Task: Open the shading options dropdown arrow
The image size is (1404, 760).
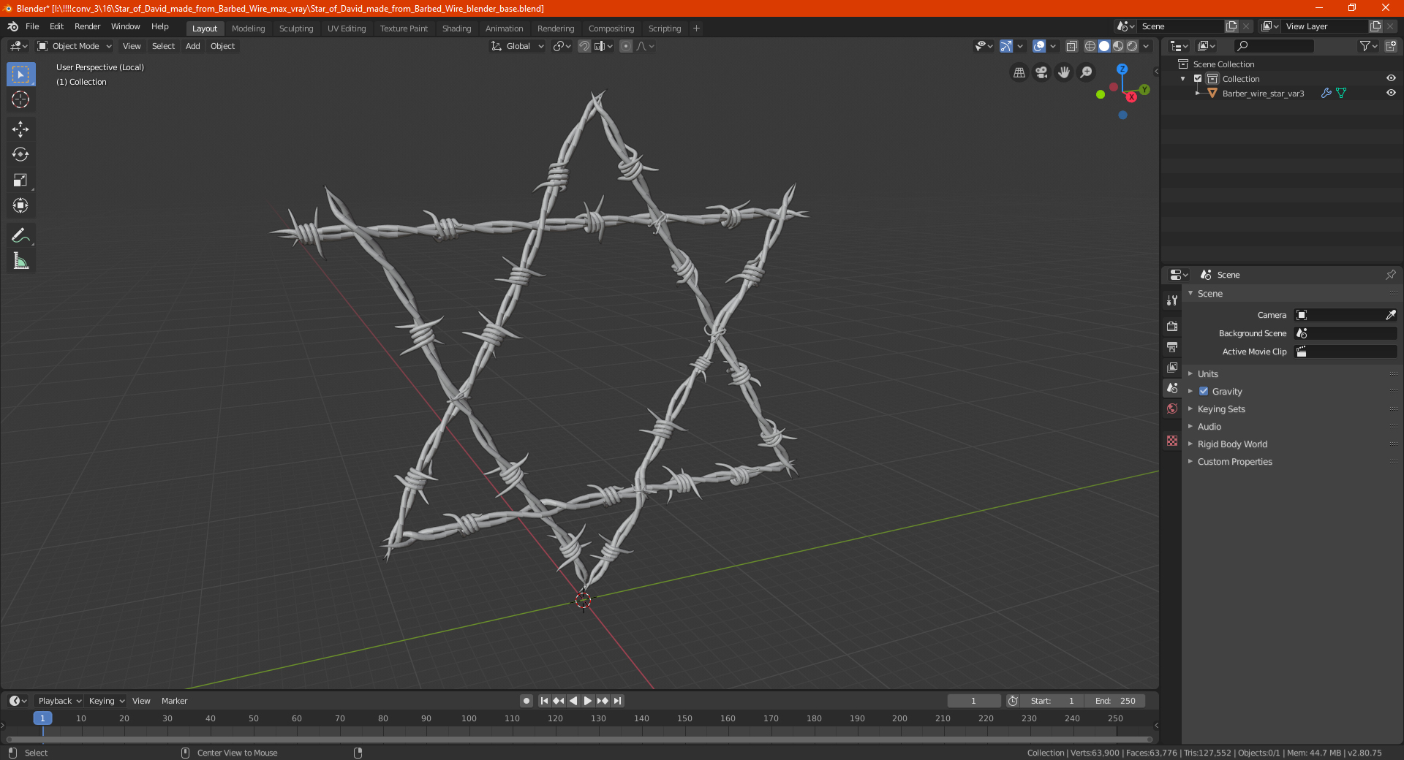Action: click(1146, 46)
